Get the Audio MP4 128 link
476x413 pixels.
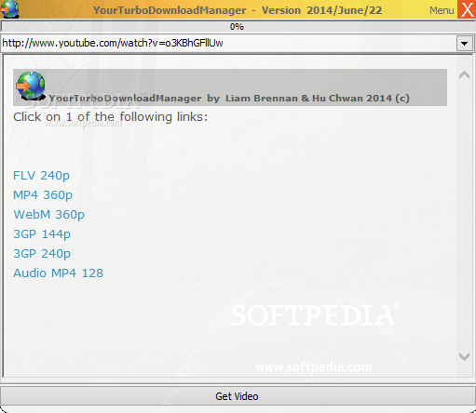pyautogui.click(x=58, y=273)
